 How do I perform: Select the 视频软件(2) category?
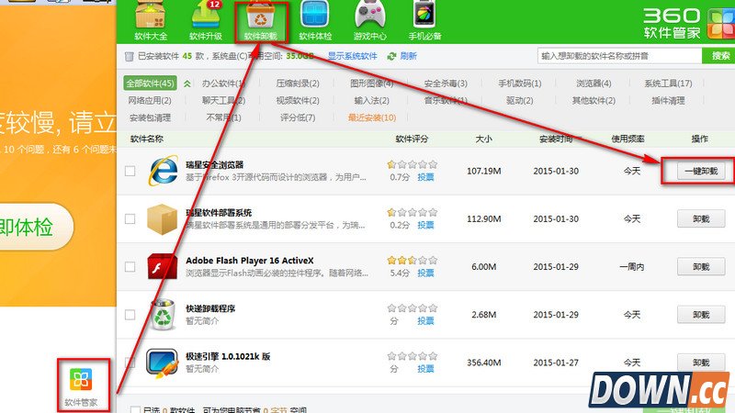[x=298, y=100]
